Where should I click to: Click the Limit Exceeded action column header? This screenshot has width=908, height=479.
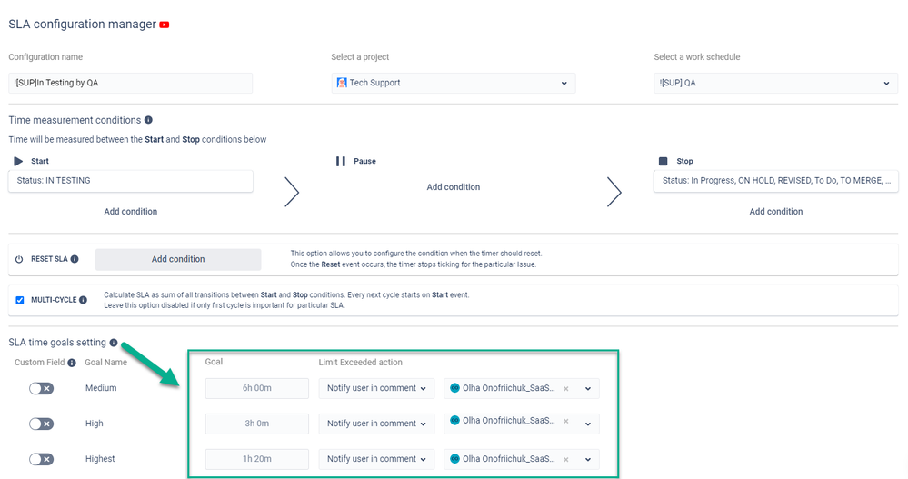pos(360,362)
